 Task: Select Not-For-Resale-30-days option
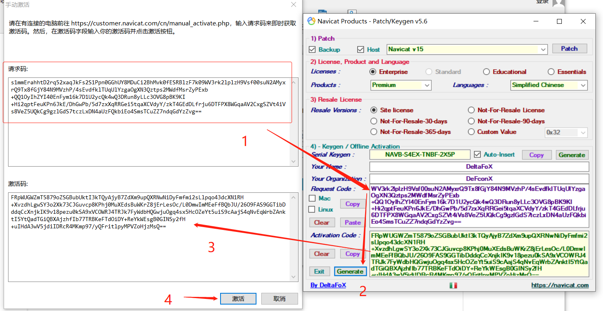pos(374,121)
